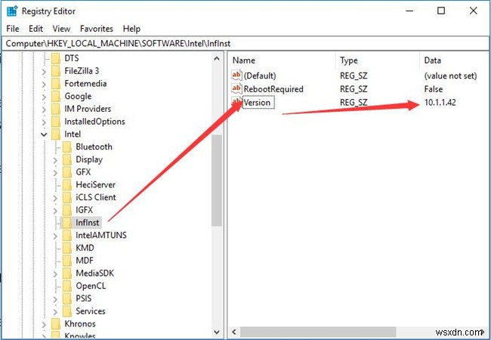491x340 pixels.
Task: Select the MediaSDK folder icon
Action: 67,274
